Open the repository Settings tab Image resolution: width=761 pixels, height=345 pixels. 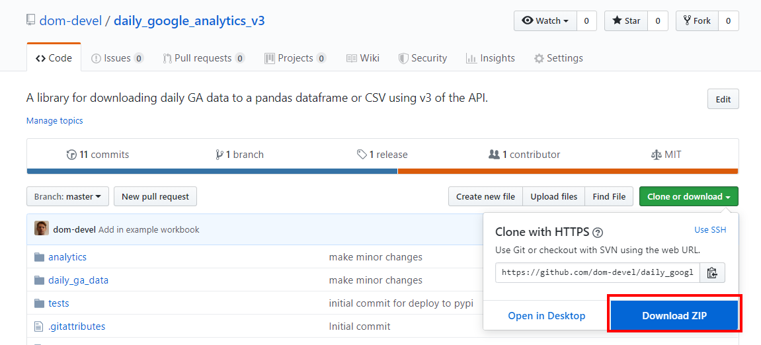[x=558, y=58]
